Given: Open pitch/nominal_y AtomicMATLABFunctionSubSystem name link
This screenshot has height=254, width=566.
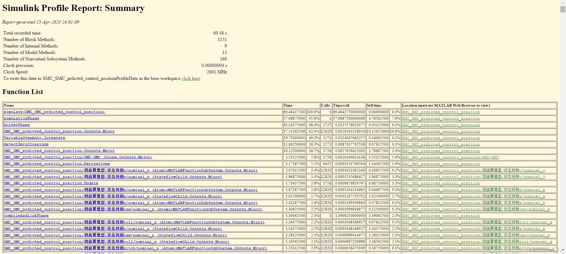Looking at the screenshot, I should coord(135,248).
